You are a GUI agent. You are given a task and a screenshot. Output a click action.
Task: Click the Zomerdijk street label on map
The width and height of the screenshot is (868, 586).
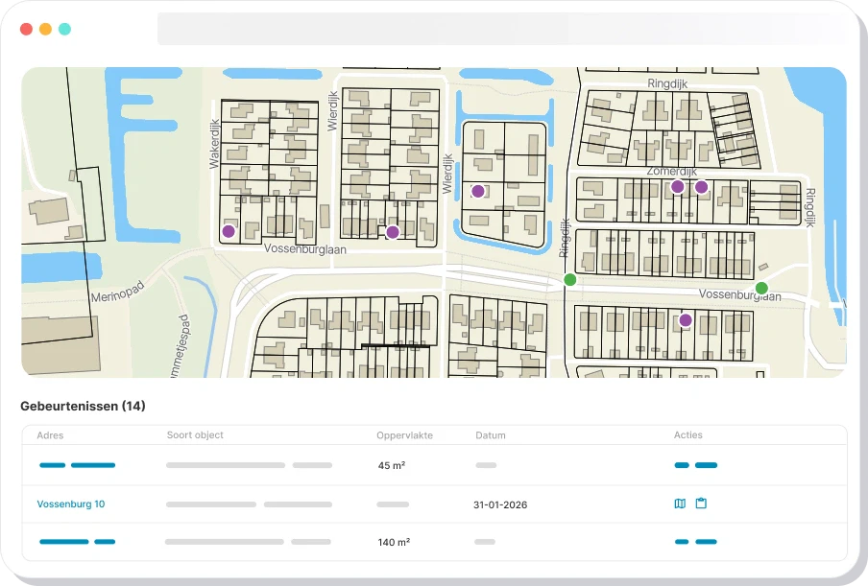point(671,172)
